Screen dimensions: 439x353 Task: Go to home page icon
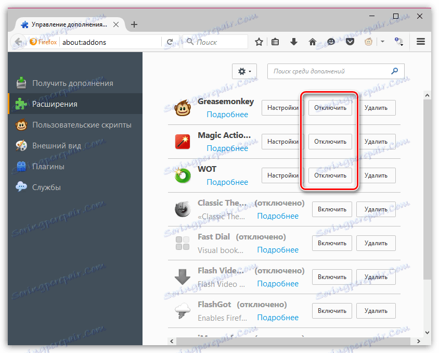click(x=313, y=42)
